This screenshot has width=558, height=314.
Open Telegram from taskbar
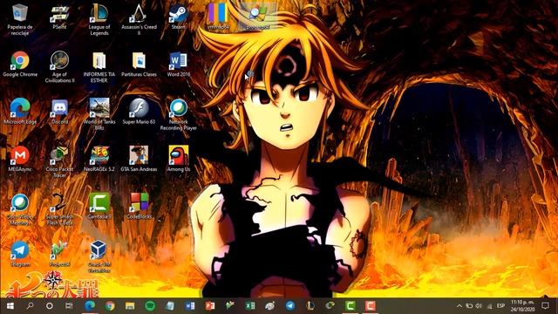tap(290, 306)
